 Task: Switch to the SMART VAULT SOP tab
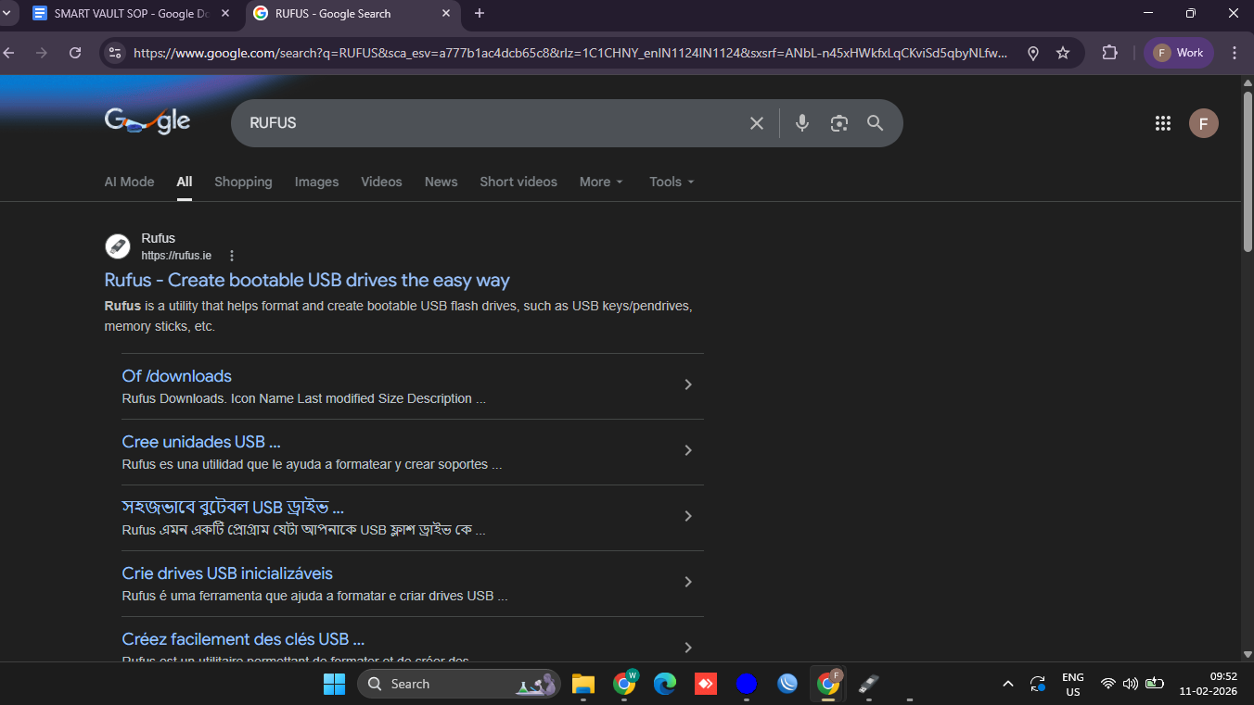tap(128, 14)
